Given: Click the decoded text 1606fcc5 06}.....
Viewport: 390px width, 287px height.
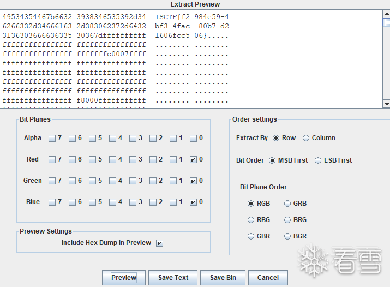Looking at the screenshot, I should [181, 35].
